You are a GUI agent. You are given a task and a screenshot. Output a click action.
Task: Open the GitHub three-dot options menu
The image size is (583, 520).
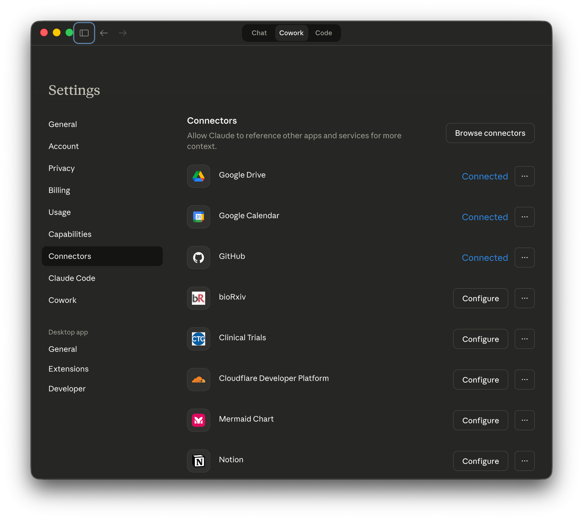[x=524, y=258]
